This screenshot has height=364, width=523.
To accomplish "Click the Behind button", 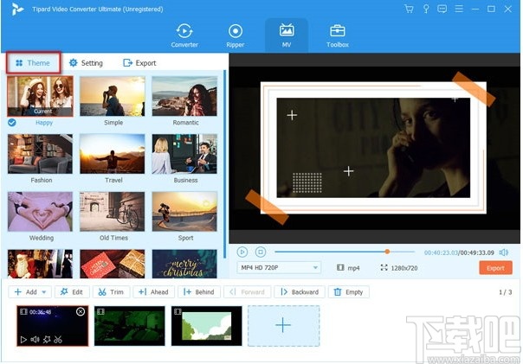I will (x=199, y=292).
